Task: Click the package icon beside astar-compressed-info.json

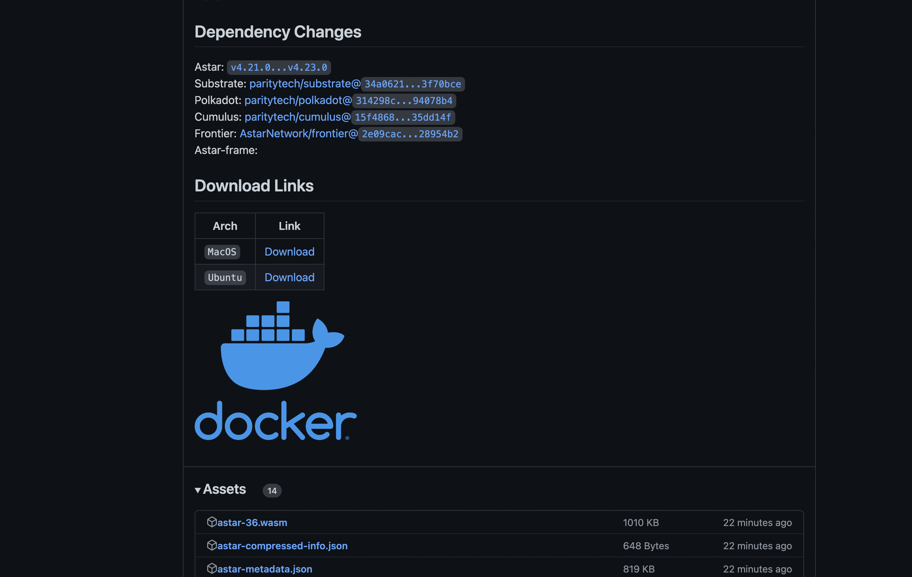Action: [x=212, y=545]
